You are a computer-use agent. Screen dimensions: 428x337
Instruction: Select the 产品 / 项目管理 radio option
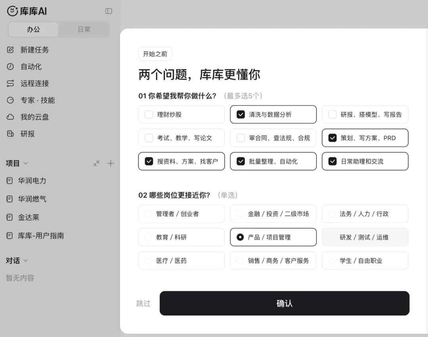[x=273, y=237]
